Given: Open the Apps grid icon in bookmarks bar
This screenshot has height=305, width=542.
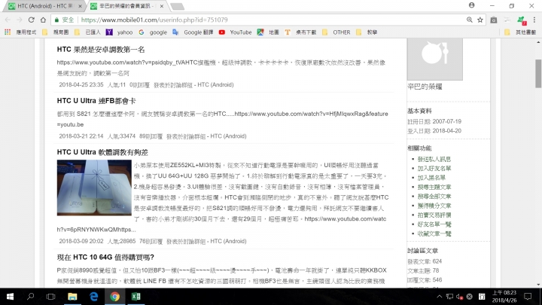Looking at the screenshot, I should coord(8,32).
